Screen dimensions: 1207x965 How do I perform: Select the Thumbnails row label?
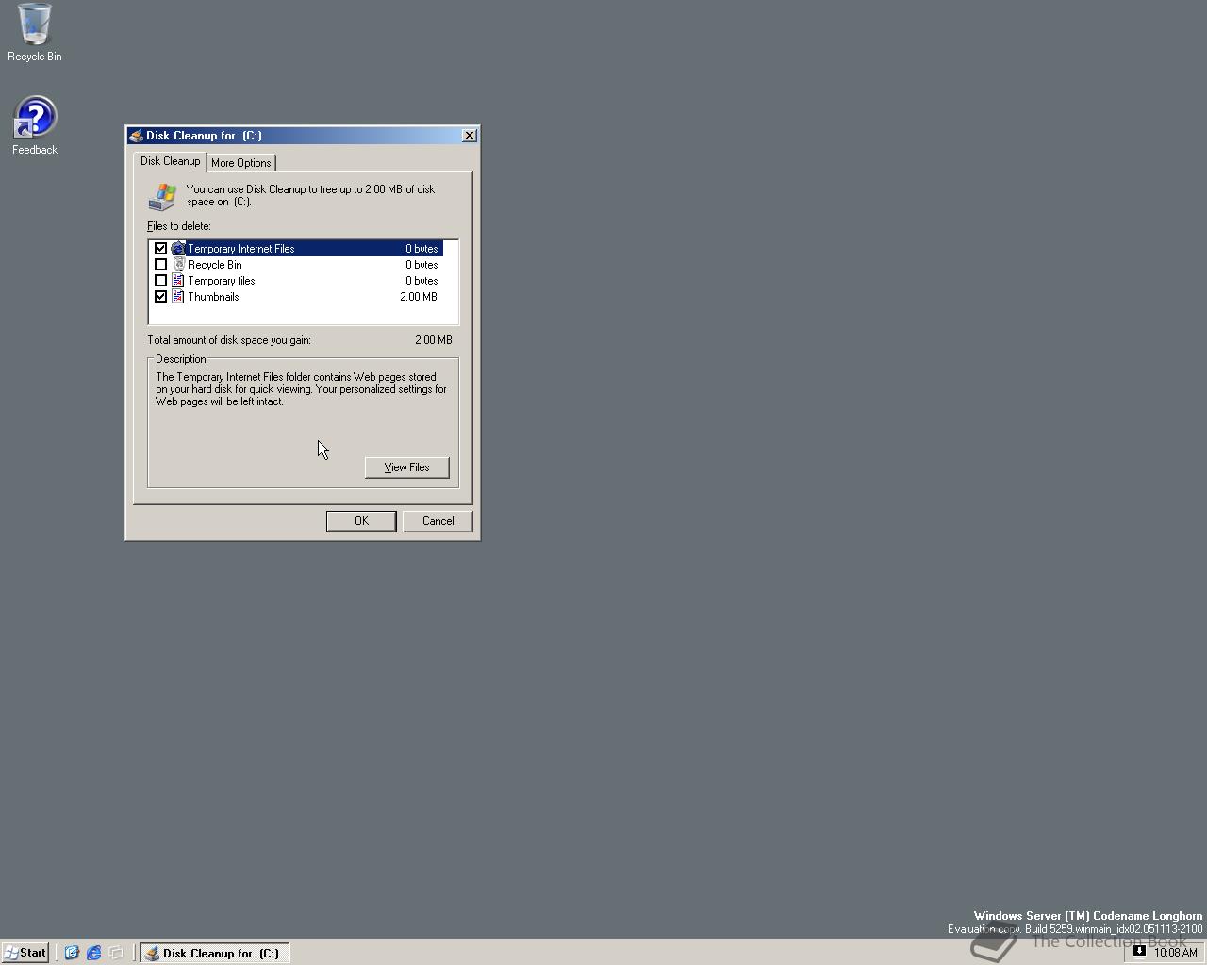point(213,297)
